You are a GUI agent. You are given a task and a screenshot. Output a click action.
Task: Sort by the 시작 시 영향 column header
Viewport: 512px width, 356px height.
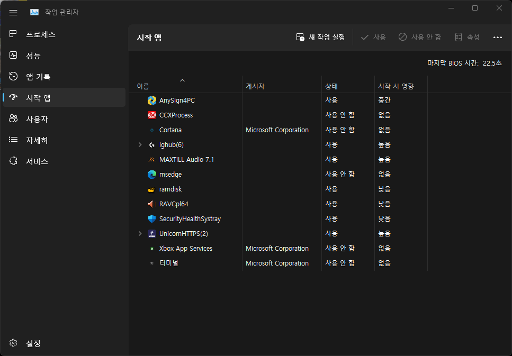pyautogui.click(x=401, y=85)
